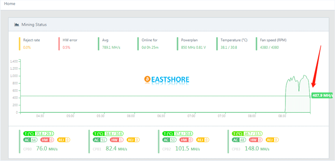Click Temperature 38.1 / 30.8 value
Screen dimensions: 335x161
[229, 47]
